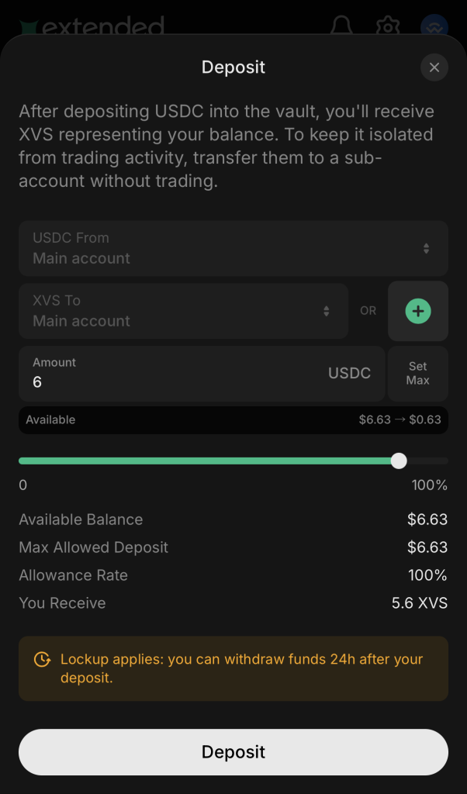Click the Max Allowed Deposit value
Image resolution: width=467 pixels, height=794 pixels.
point(427,547)
